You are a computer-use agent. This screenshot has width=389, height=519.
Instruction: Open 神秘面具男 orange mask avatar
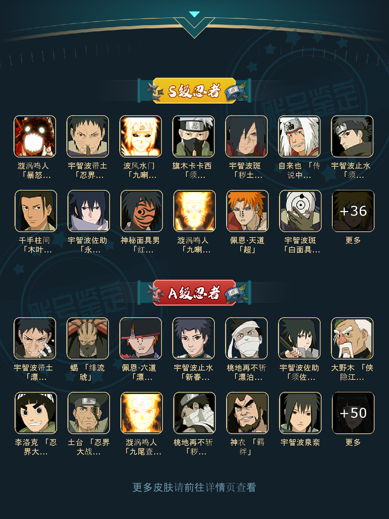(x=141, y=211)
